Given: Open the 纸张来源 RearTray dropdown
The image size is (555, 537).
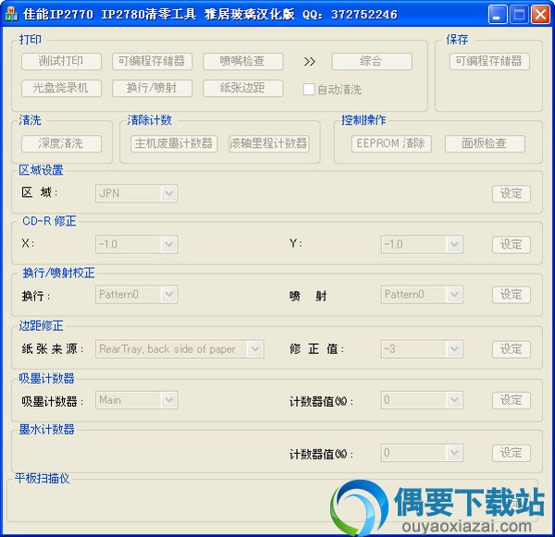Looking at the screenshot, I should tap(179, 349).
